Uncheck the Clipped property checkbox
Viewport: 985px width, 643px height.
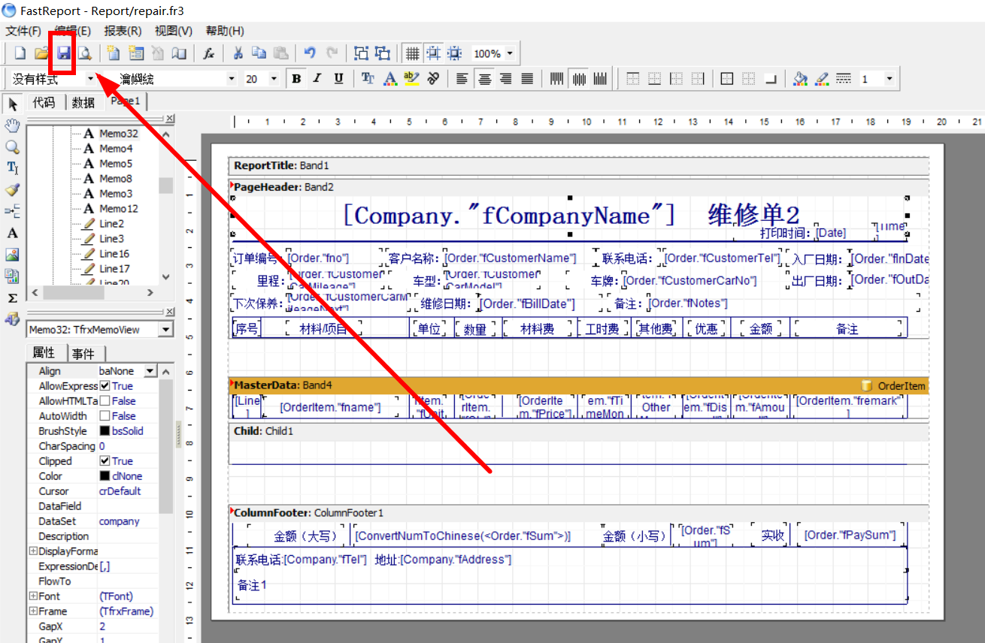[x=105, y=461]
